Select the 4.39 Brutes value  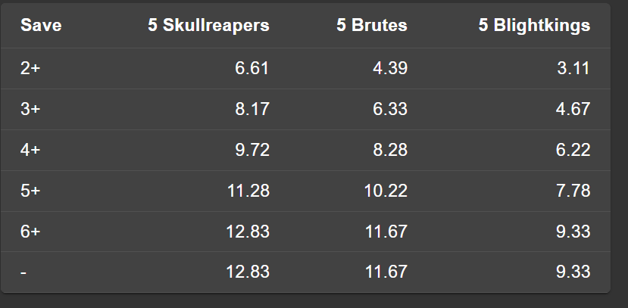[x=390, y=69]
